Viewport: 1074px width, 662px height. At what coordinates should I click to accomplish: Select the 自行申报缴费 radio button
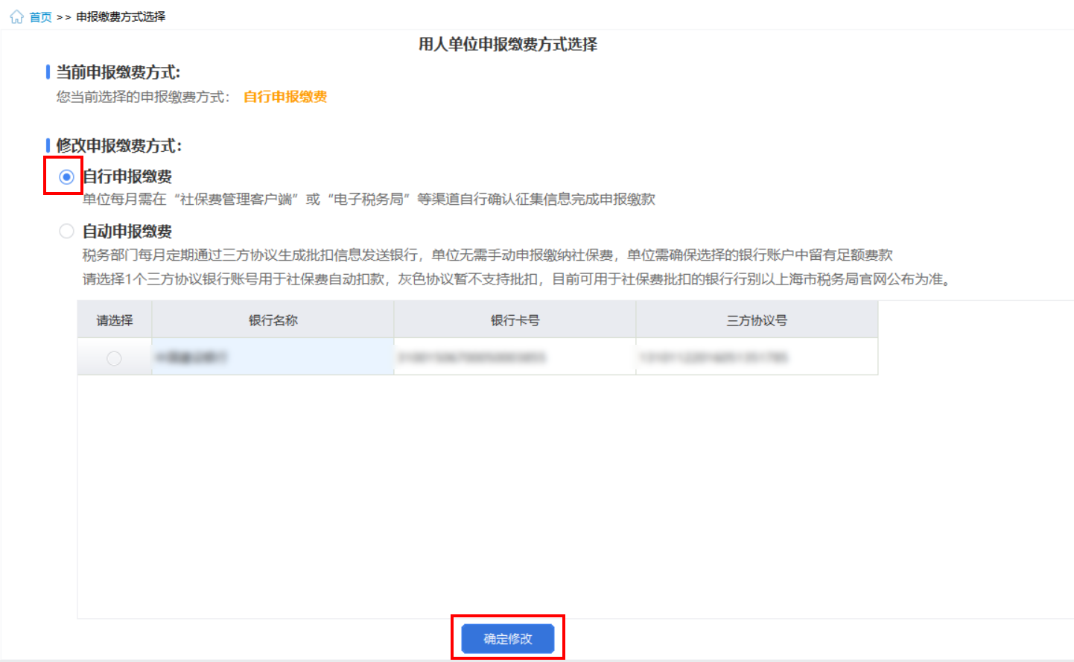coord(66,176)
